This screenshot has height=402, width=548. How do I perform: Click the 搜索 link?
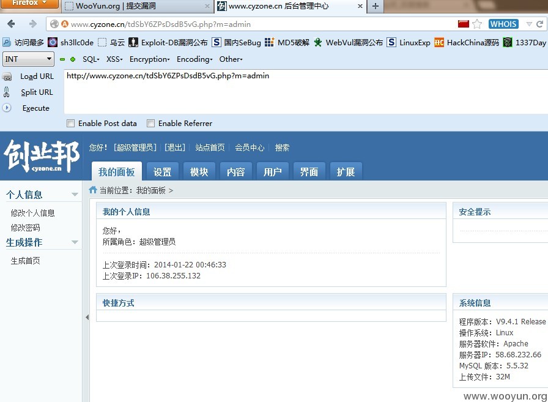tap(282, 147)
